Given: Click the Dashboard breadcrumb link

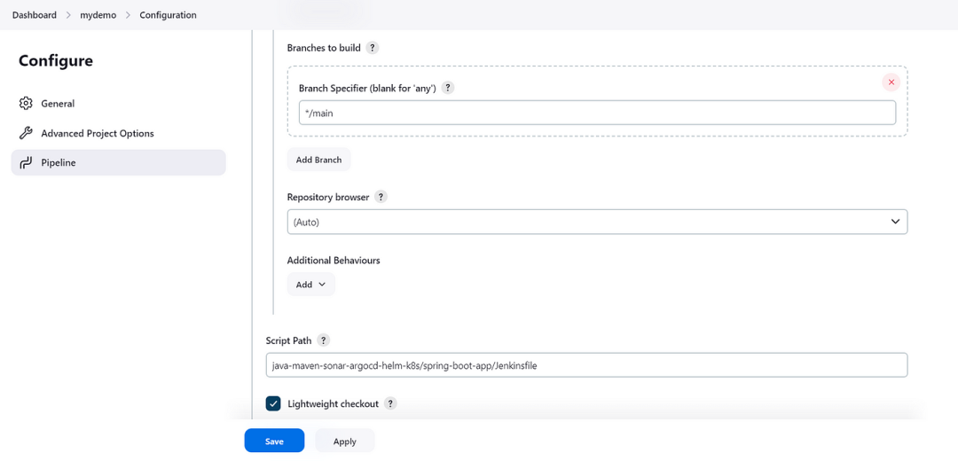Looking at the screenshot, I should click(x=35, y=15).
